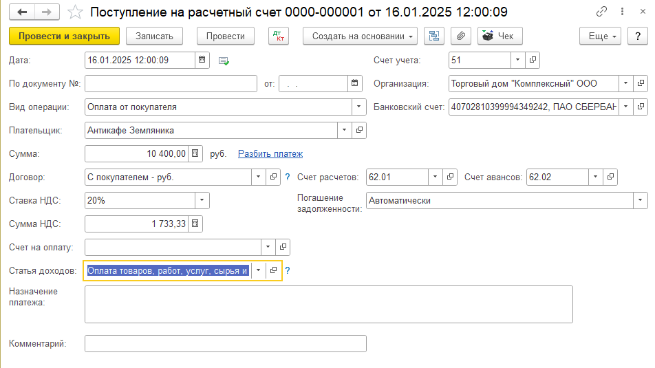
Task: Expand the Счет расчетов dropdown
Action: click(435, 177)
